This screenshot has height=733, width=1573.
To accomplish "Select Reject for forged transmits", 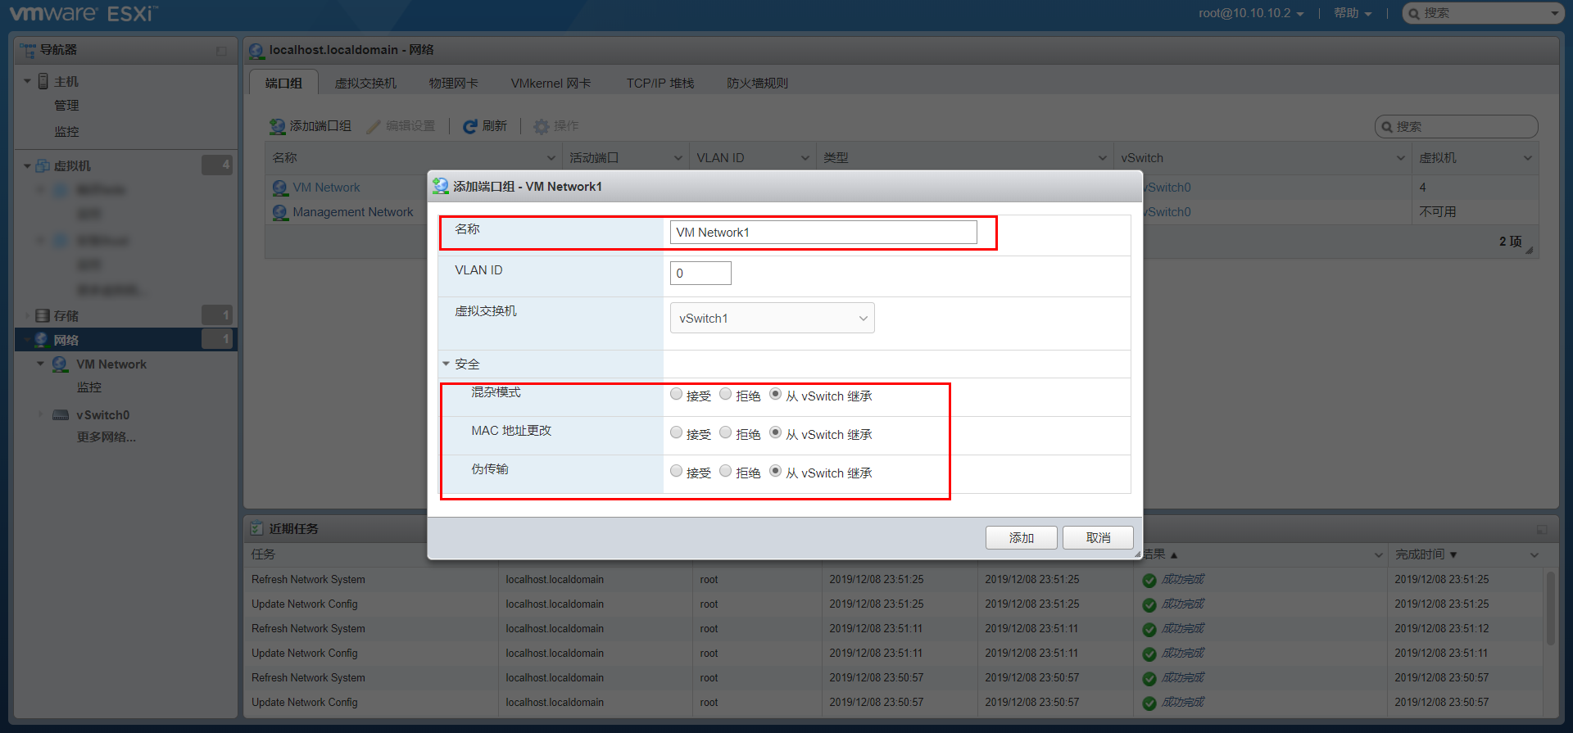I will [x=726, y=471].
